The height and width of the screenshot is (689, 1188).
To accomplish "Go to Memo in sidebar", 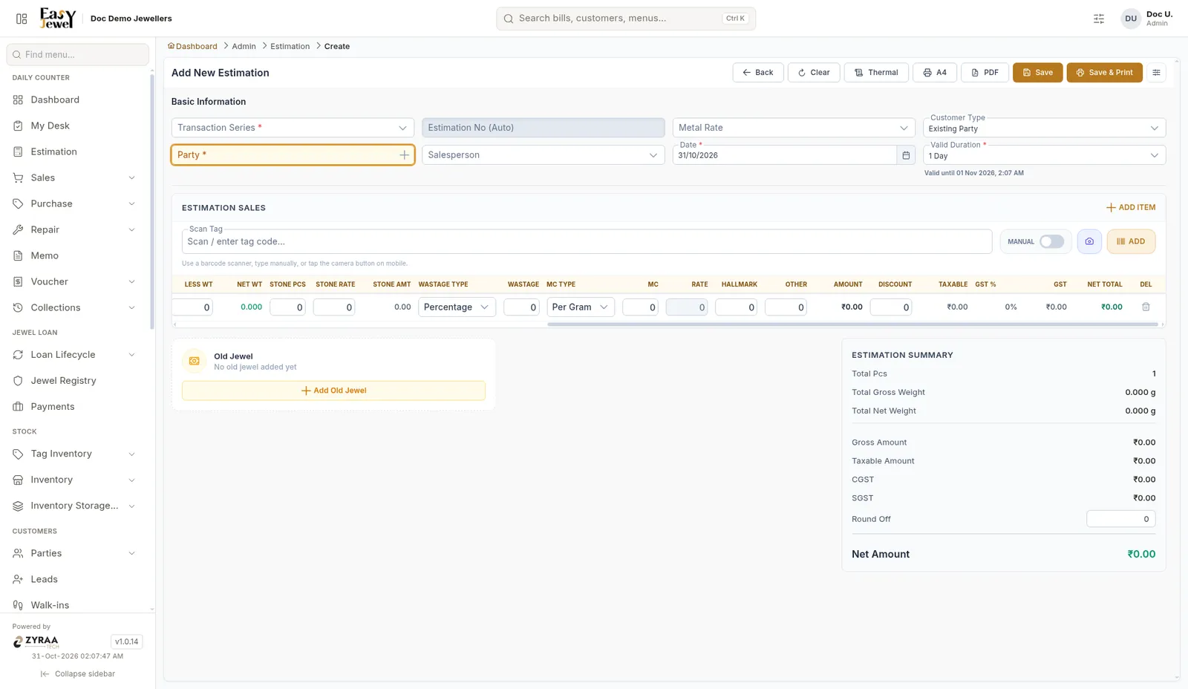I will [77, 255].
